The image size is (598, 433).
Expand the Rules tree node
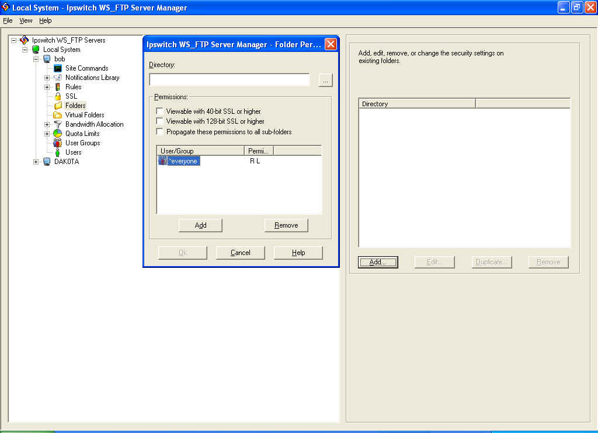[x=47, y=87]
